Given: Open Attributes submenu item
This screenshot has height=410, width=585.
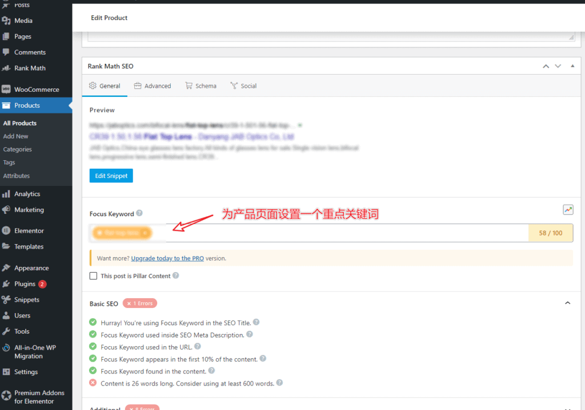Looking at the screenshot, I should click(17, 176).
